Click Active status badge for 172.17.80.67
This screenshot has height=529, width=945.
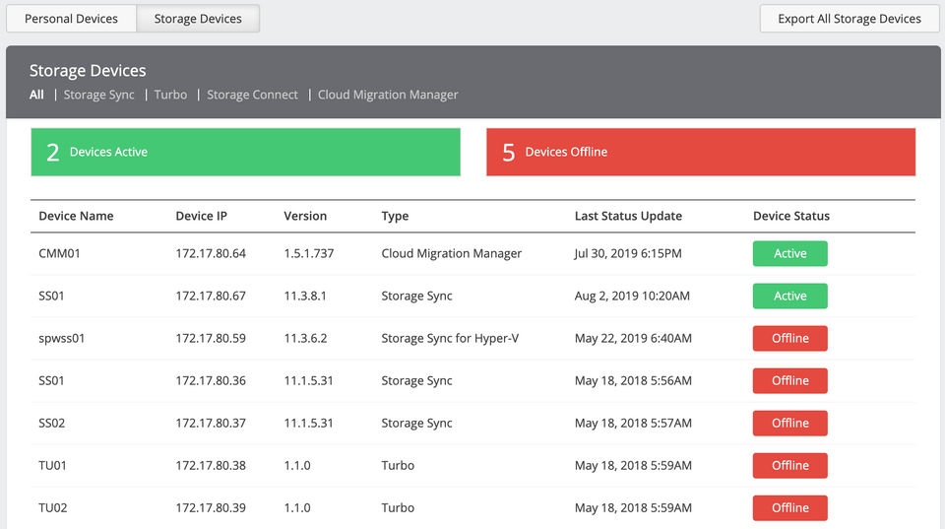789,297
